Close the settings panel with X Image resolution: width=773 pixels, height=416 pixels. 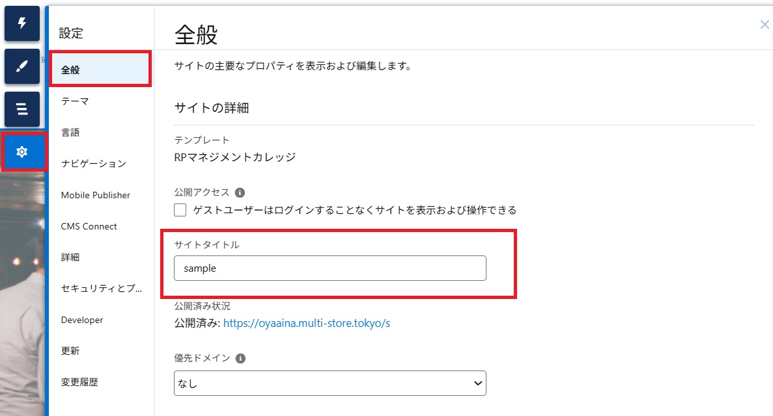(x=765, y=25)
